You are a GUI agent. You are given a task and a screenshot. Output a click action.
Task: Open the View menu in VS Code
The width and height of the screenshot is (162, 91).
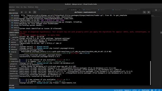point(18,7)
